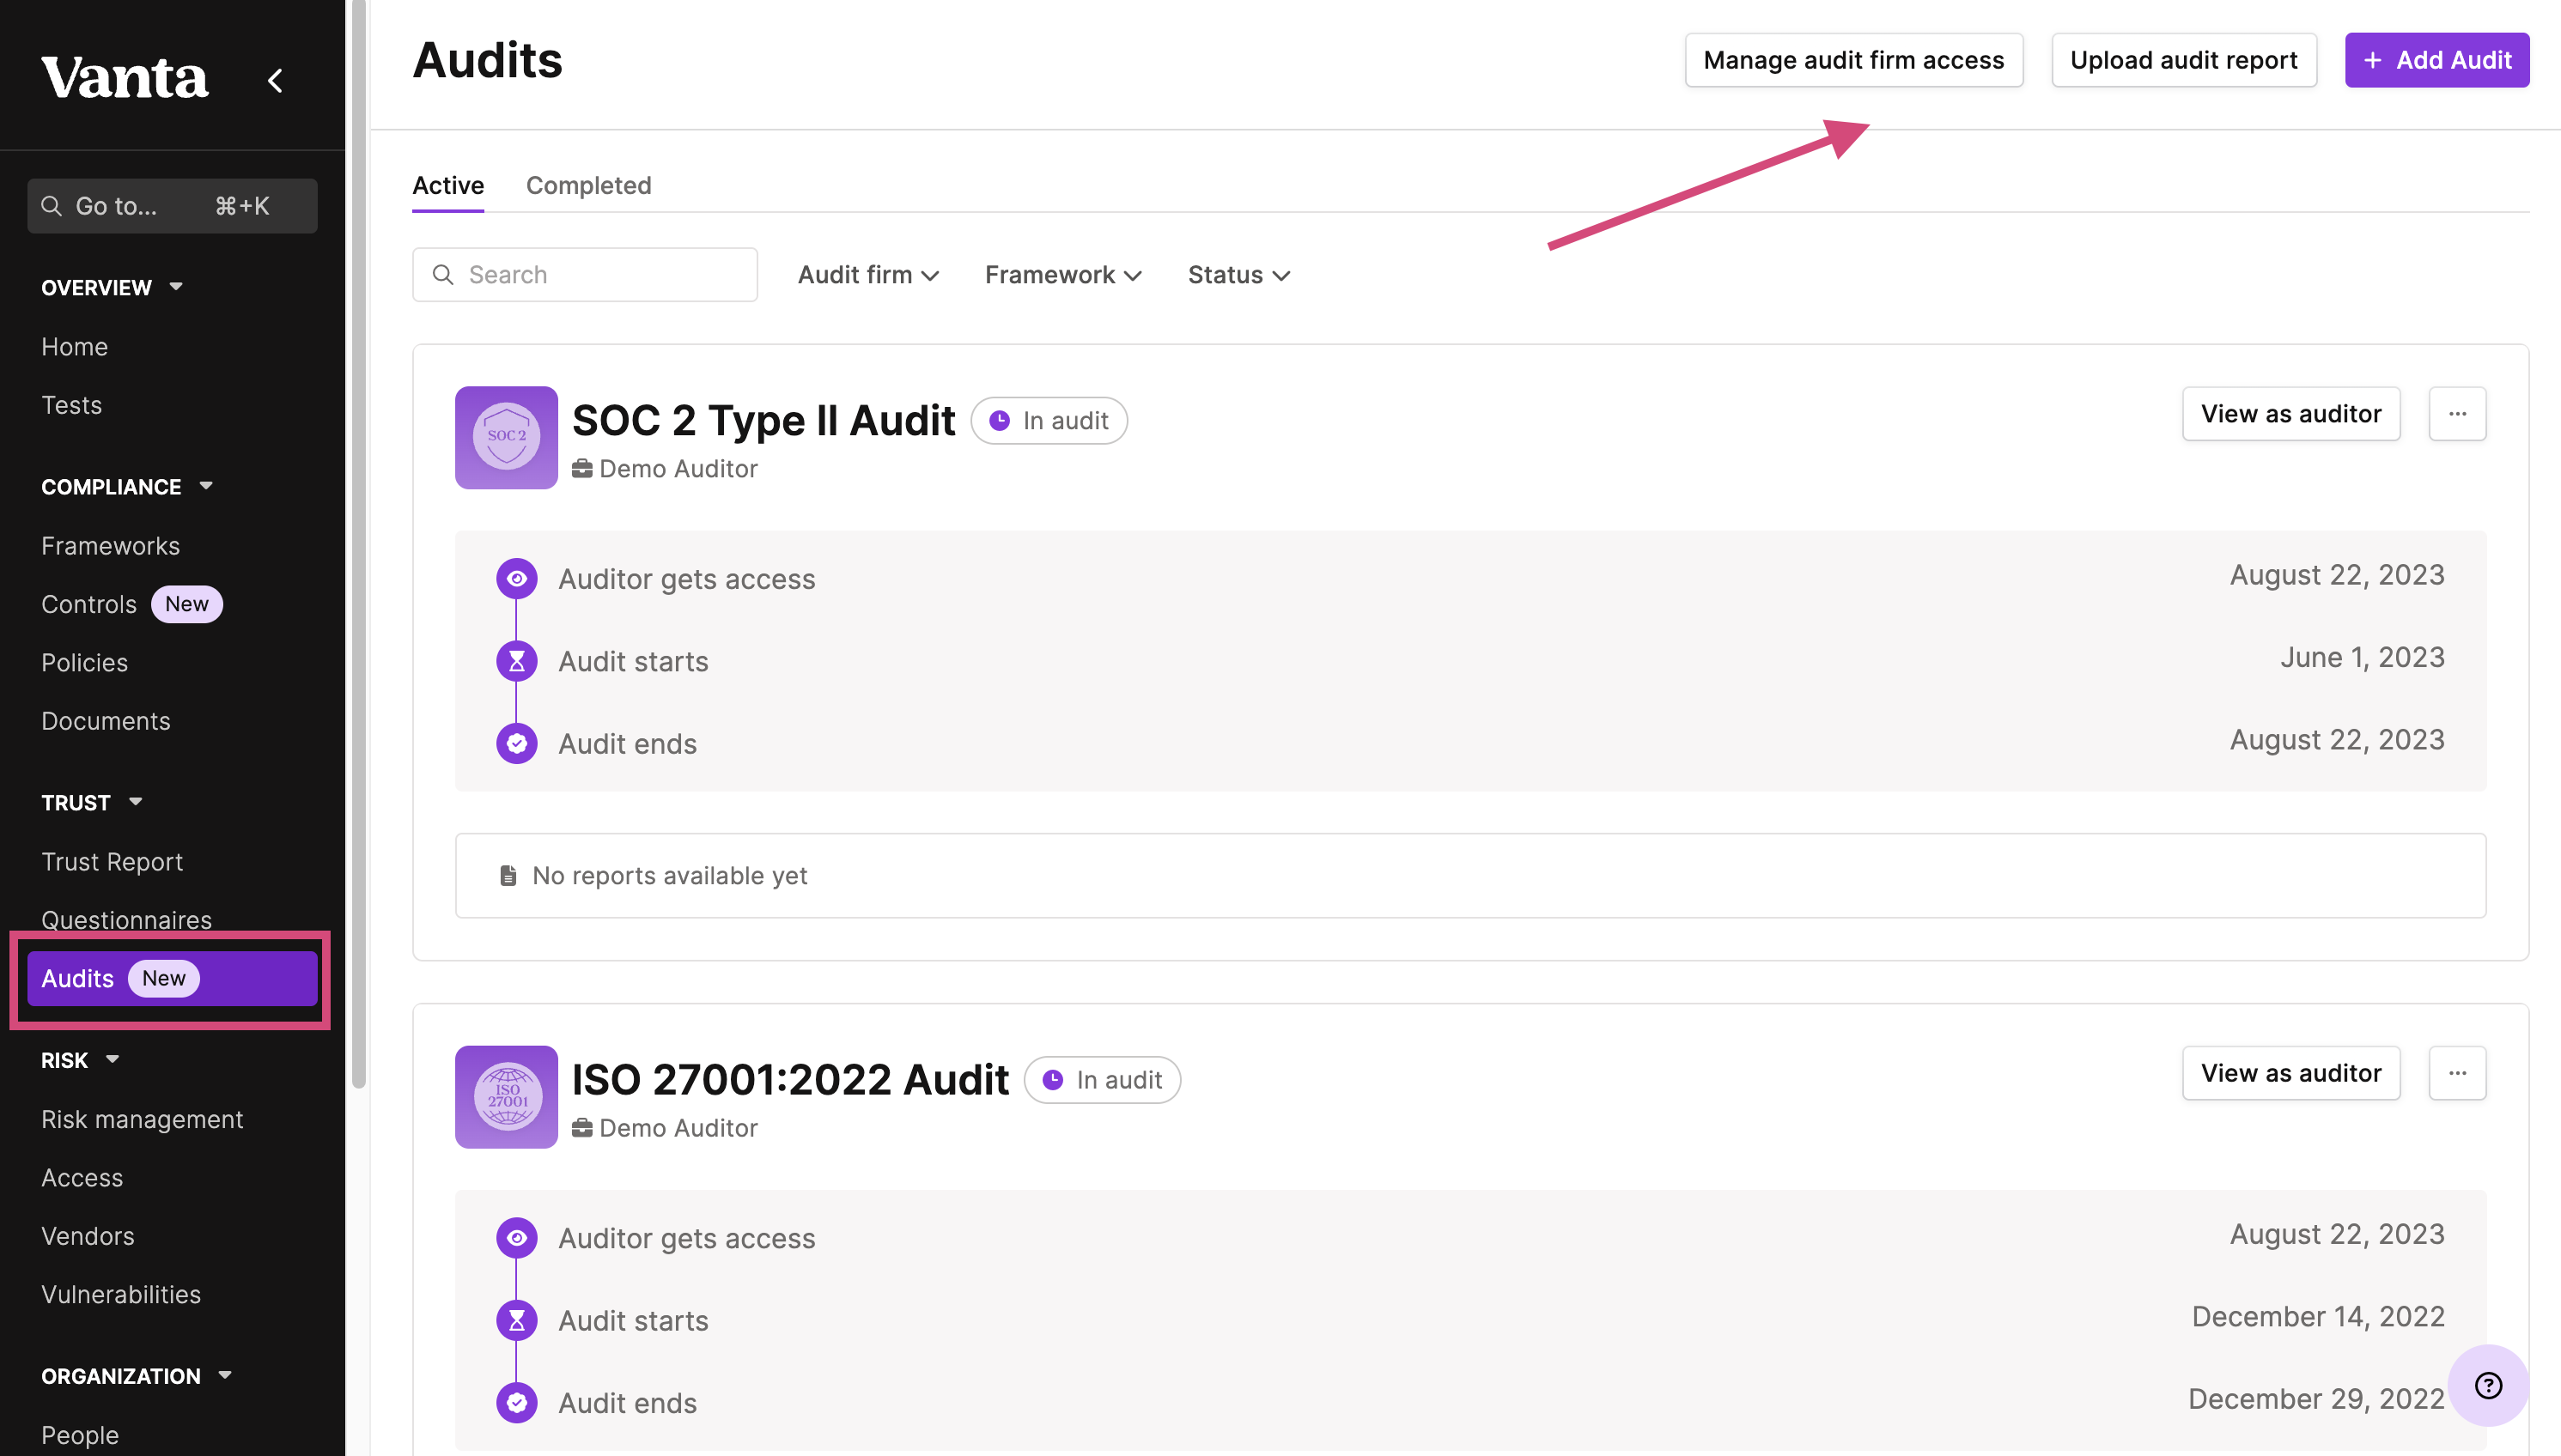Open People in sidebar
The height and width of the screenshot is (1456, 2561).
80,1435
